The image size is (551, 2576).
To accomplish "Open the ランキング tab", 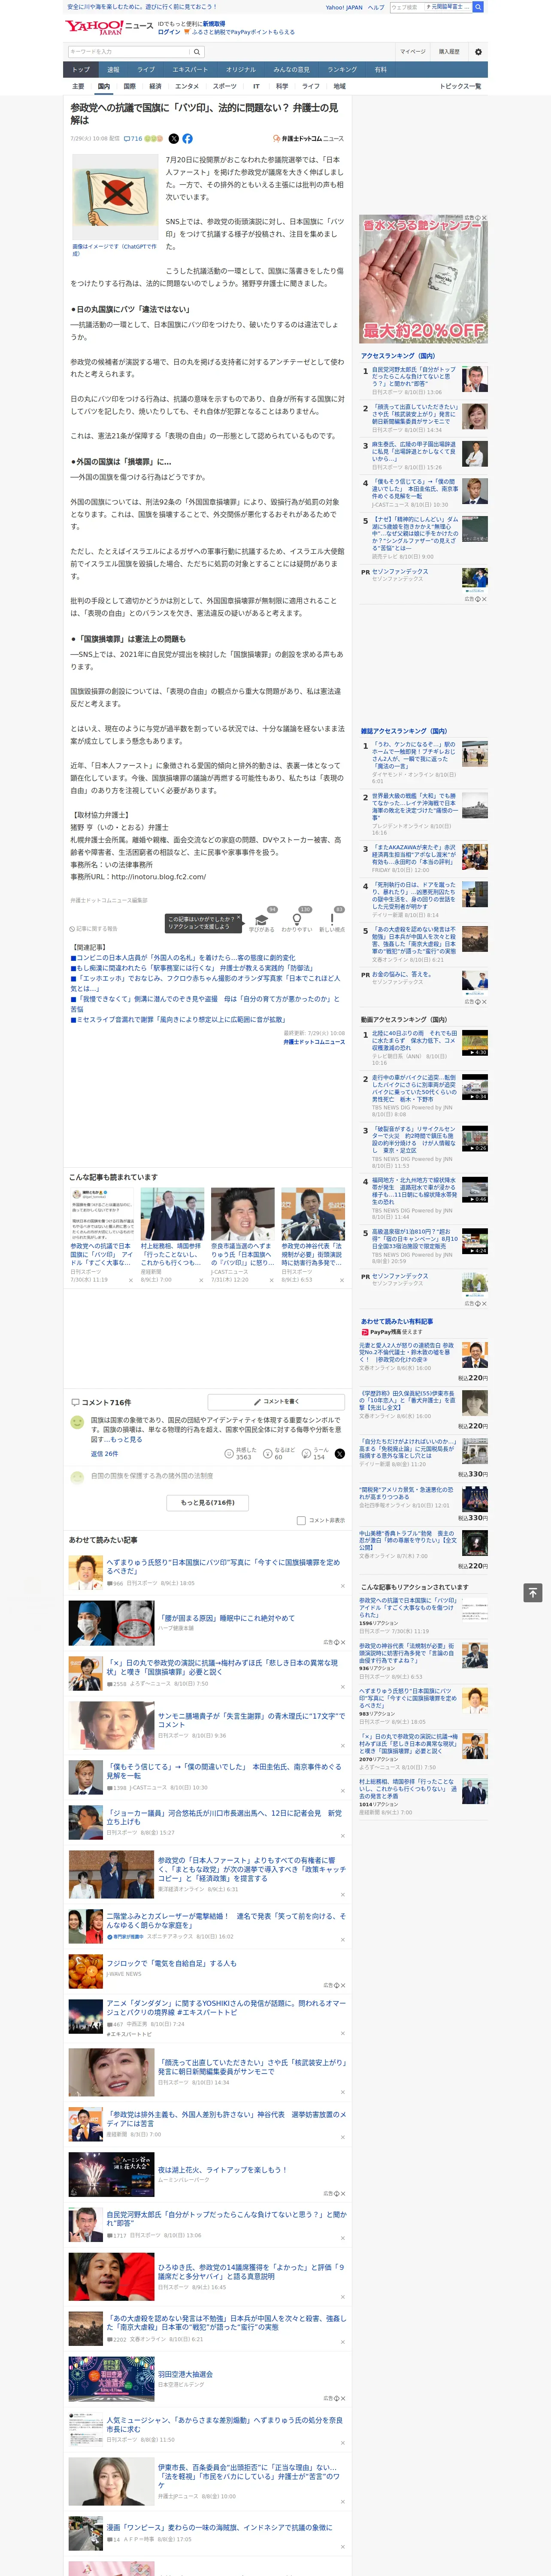I will click(x=342, y=70).
